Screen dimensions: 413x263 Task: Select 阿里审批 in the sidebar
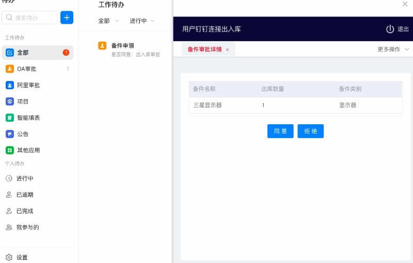pyautogui.click(x=37, y=85)
